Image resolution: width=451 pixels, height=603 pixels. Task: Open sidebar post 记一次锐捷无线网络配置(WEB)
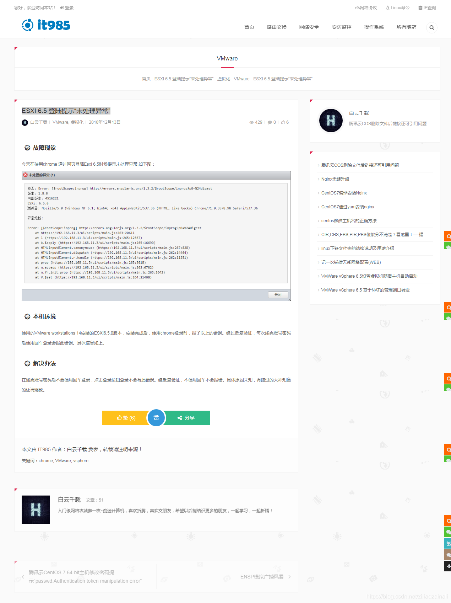tap(351, 262)
